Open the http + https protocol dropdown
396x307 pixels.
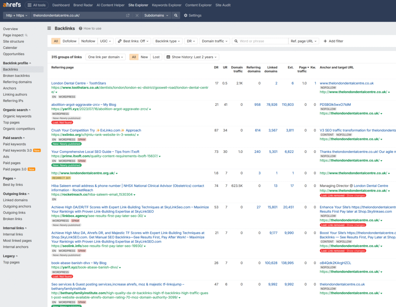click(16, 15)
